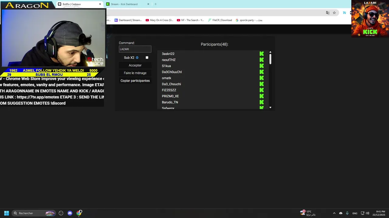Click the Participants(48) heading
Viewport: 389px width, 218px height.
[x=215, y=44]
